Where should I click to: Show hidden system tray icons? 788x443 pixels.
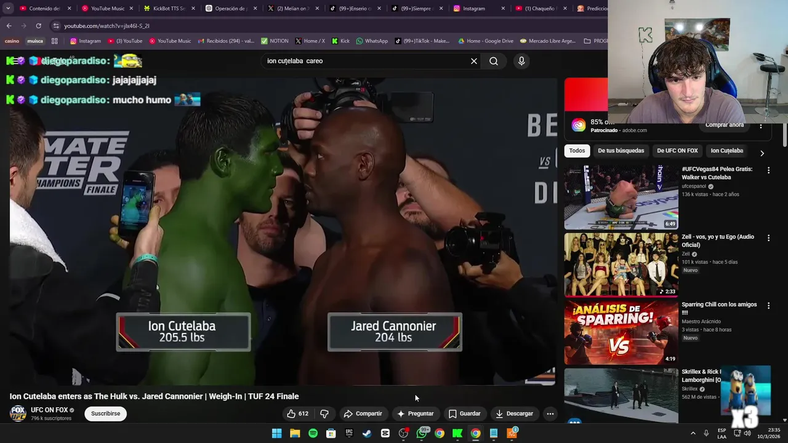click(x=693, y=433)
